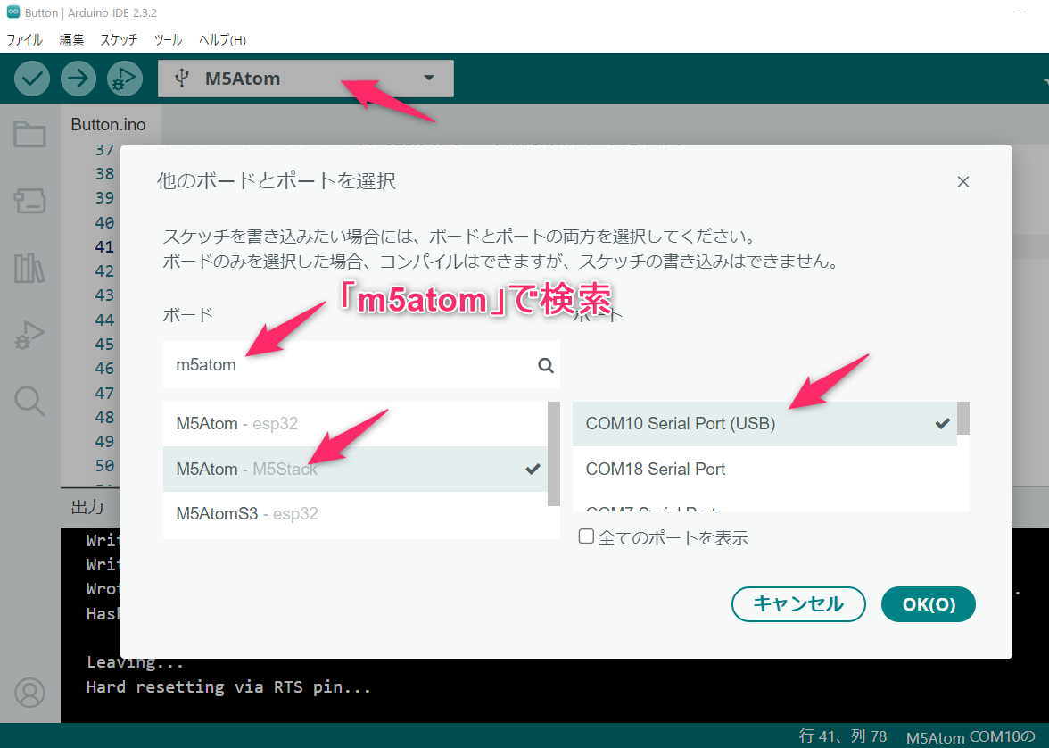Click line number 50 in the editor gutter
Screen dimensions: 1049x748
[103, 465]
